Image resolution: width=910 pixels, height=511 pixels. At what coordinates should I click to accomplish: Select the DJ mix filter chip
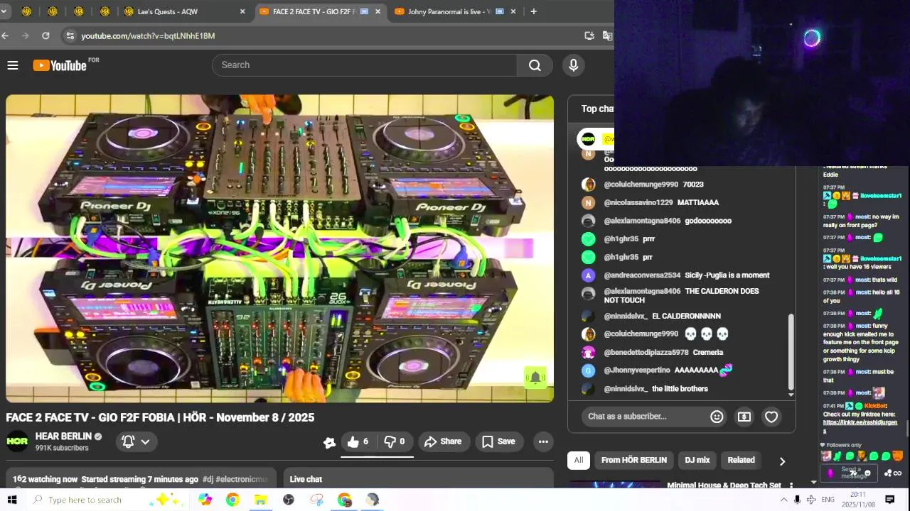tap(697, 460)
